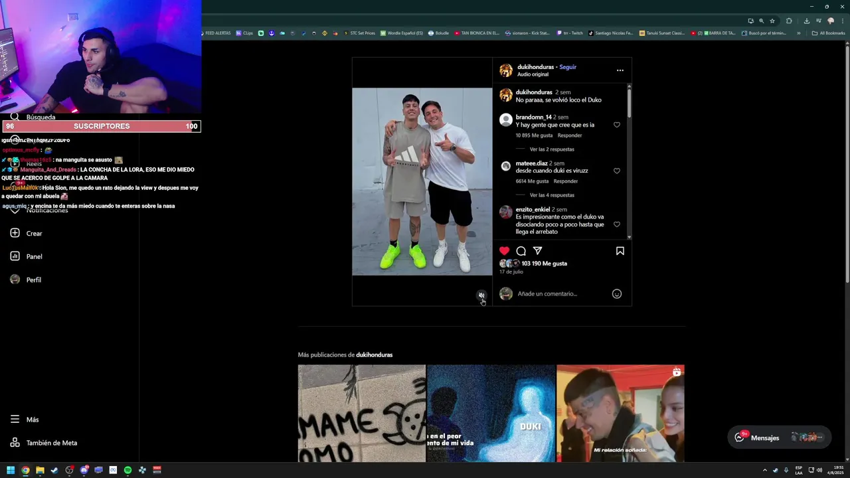The width and height of the screenshot is (850, 478).
Task: Unlike the post with the red heart
Action: 504,251
